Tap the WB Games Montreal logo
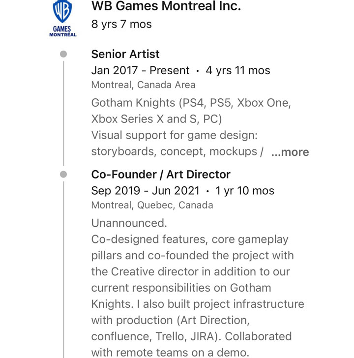Screen dimensions: 354x358 tap(62, 18)
